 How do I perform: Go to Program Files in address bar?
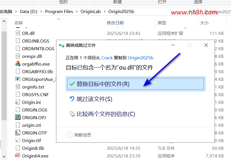59,12
